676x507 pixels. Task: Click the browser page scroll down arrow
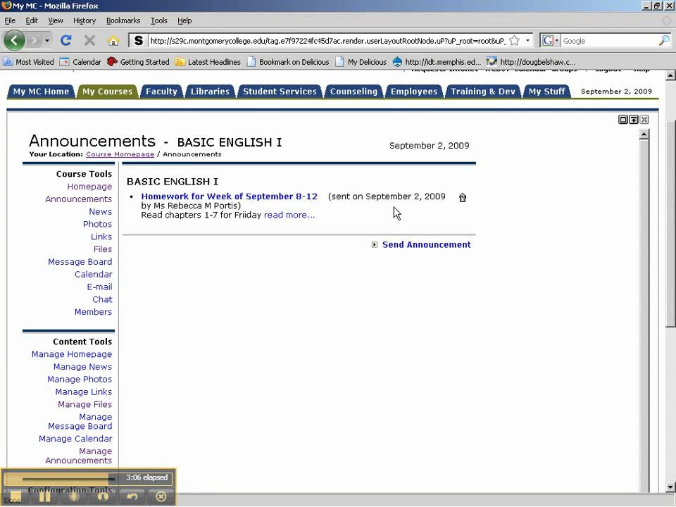[x=670, y=487]
